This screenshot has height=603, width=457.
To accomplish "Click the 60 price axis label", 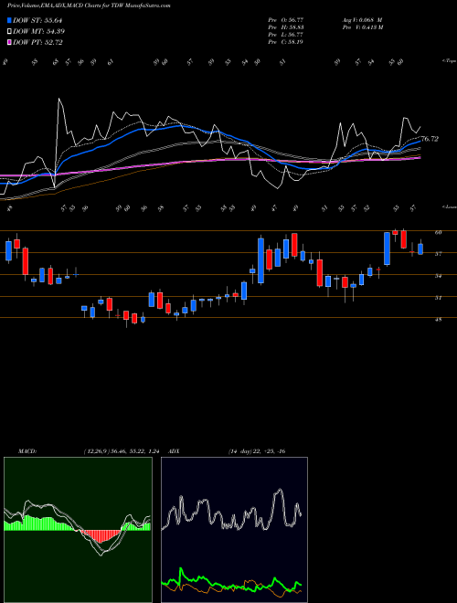I will [438, 232].
